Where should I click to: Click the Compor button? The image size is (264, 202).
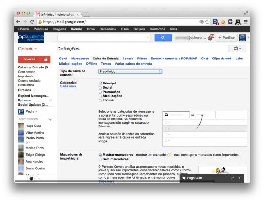pyautogui.click(x=29, y=59)
